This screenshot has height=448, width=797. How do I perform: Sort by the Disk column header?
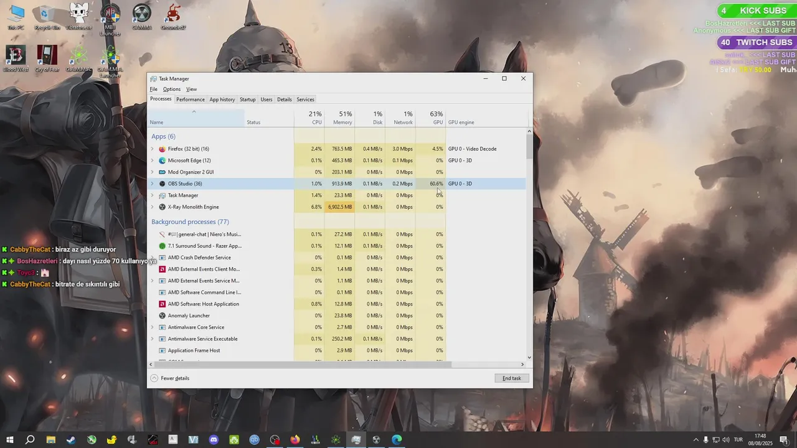370,118
